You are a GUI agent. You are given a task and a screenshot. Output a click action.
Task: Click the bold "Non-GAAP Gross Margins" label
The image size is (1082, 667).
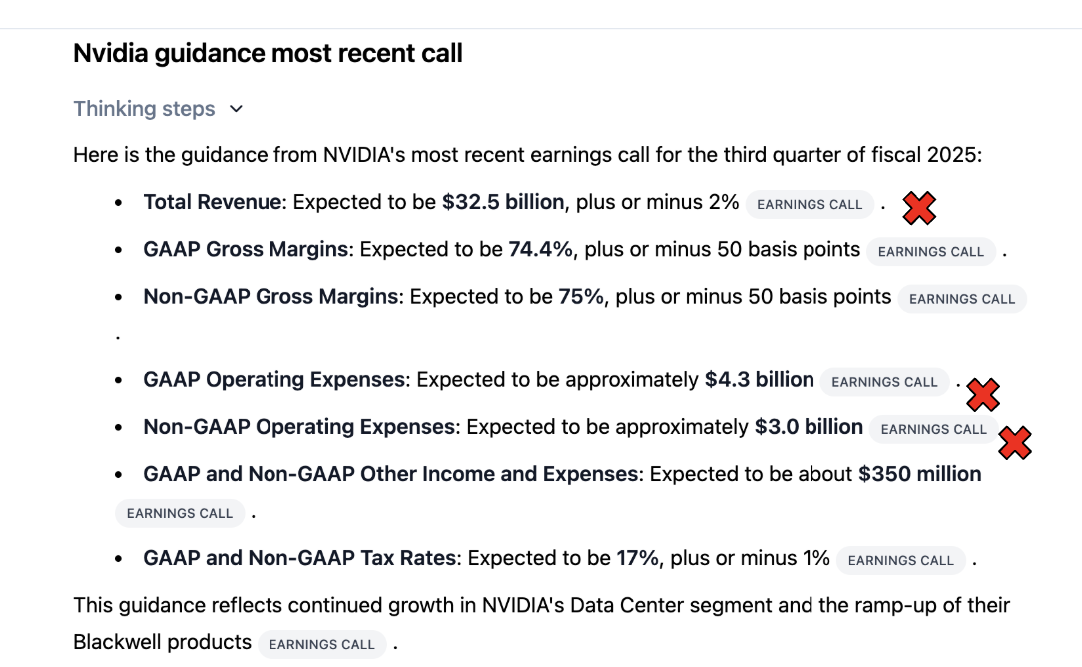click(x=270, y=296)
